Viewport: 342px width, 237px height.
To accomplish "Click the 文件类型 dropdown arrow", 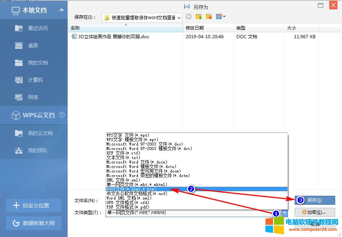I will pos(284,213).
